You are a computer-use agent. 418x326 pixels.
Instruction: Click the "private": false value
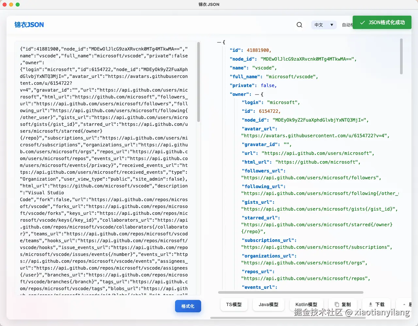(x=267, y=85)
